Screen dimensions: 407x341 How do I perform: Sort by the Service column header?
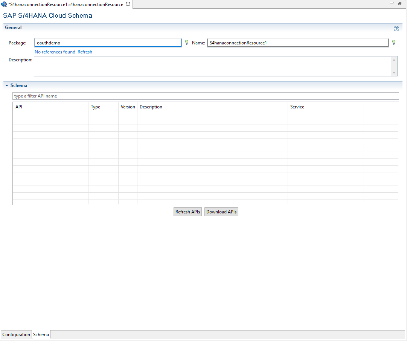[325, 107]
